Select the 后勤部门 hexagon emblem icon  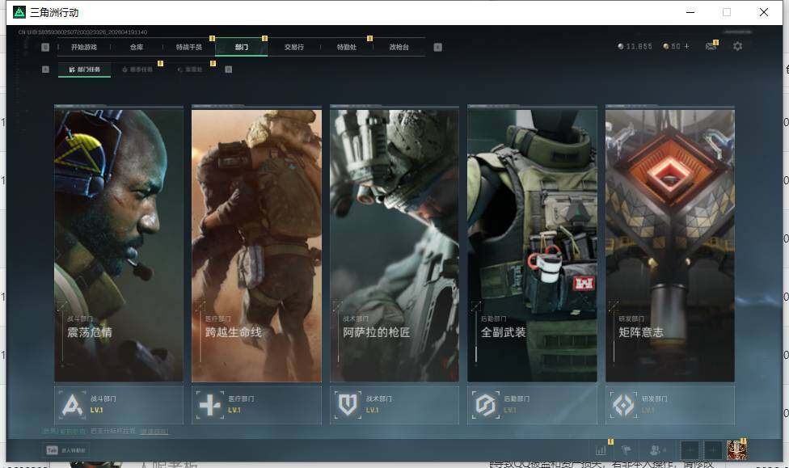click(x=486, y=404)
